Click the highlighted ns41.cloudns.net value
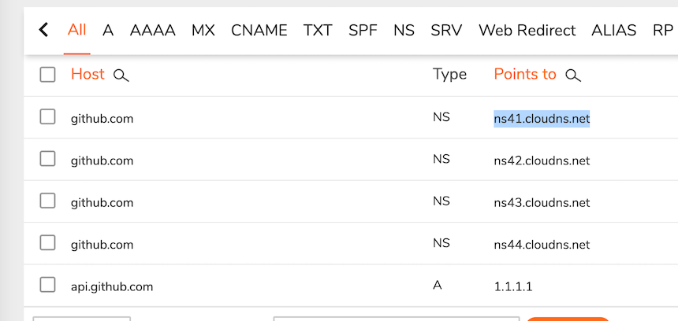Image resolution: width=678 pixels, height=321 pixels. (x=542, y=118)
